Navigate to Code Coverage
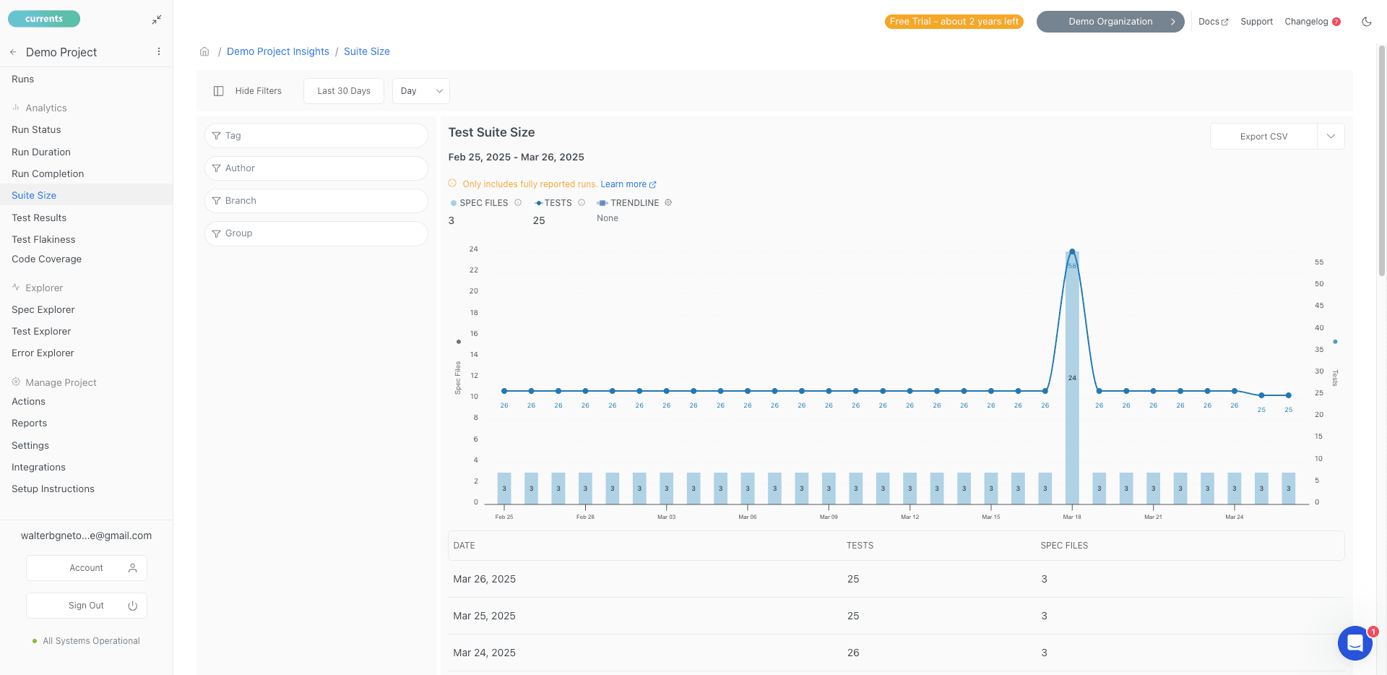1387x675 pixels. [46, 259]
